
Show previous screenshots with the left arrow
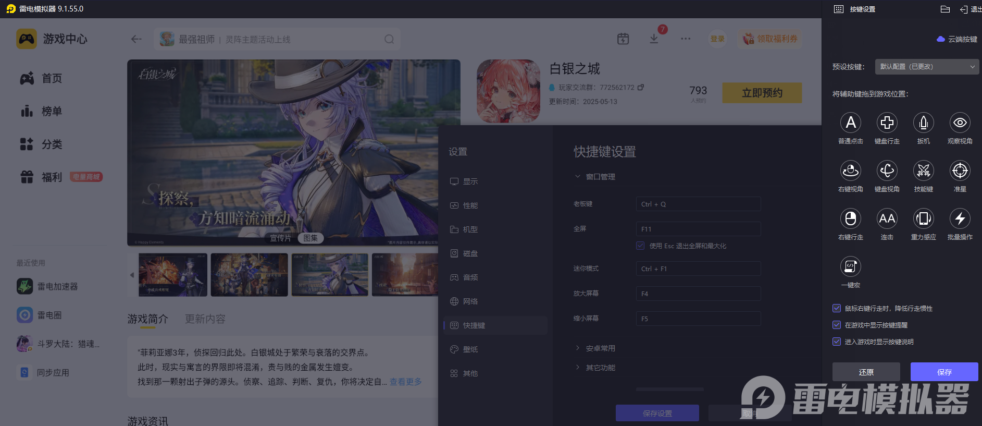(x=132, y=275)
